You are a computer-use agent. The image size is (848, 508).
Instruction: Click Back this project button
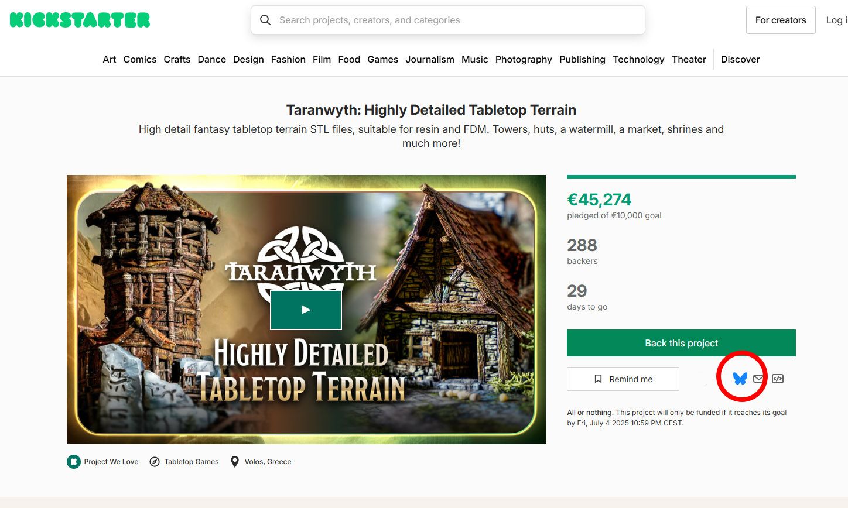click(x=681, y=343)
